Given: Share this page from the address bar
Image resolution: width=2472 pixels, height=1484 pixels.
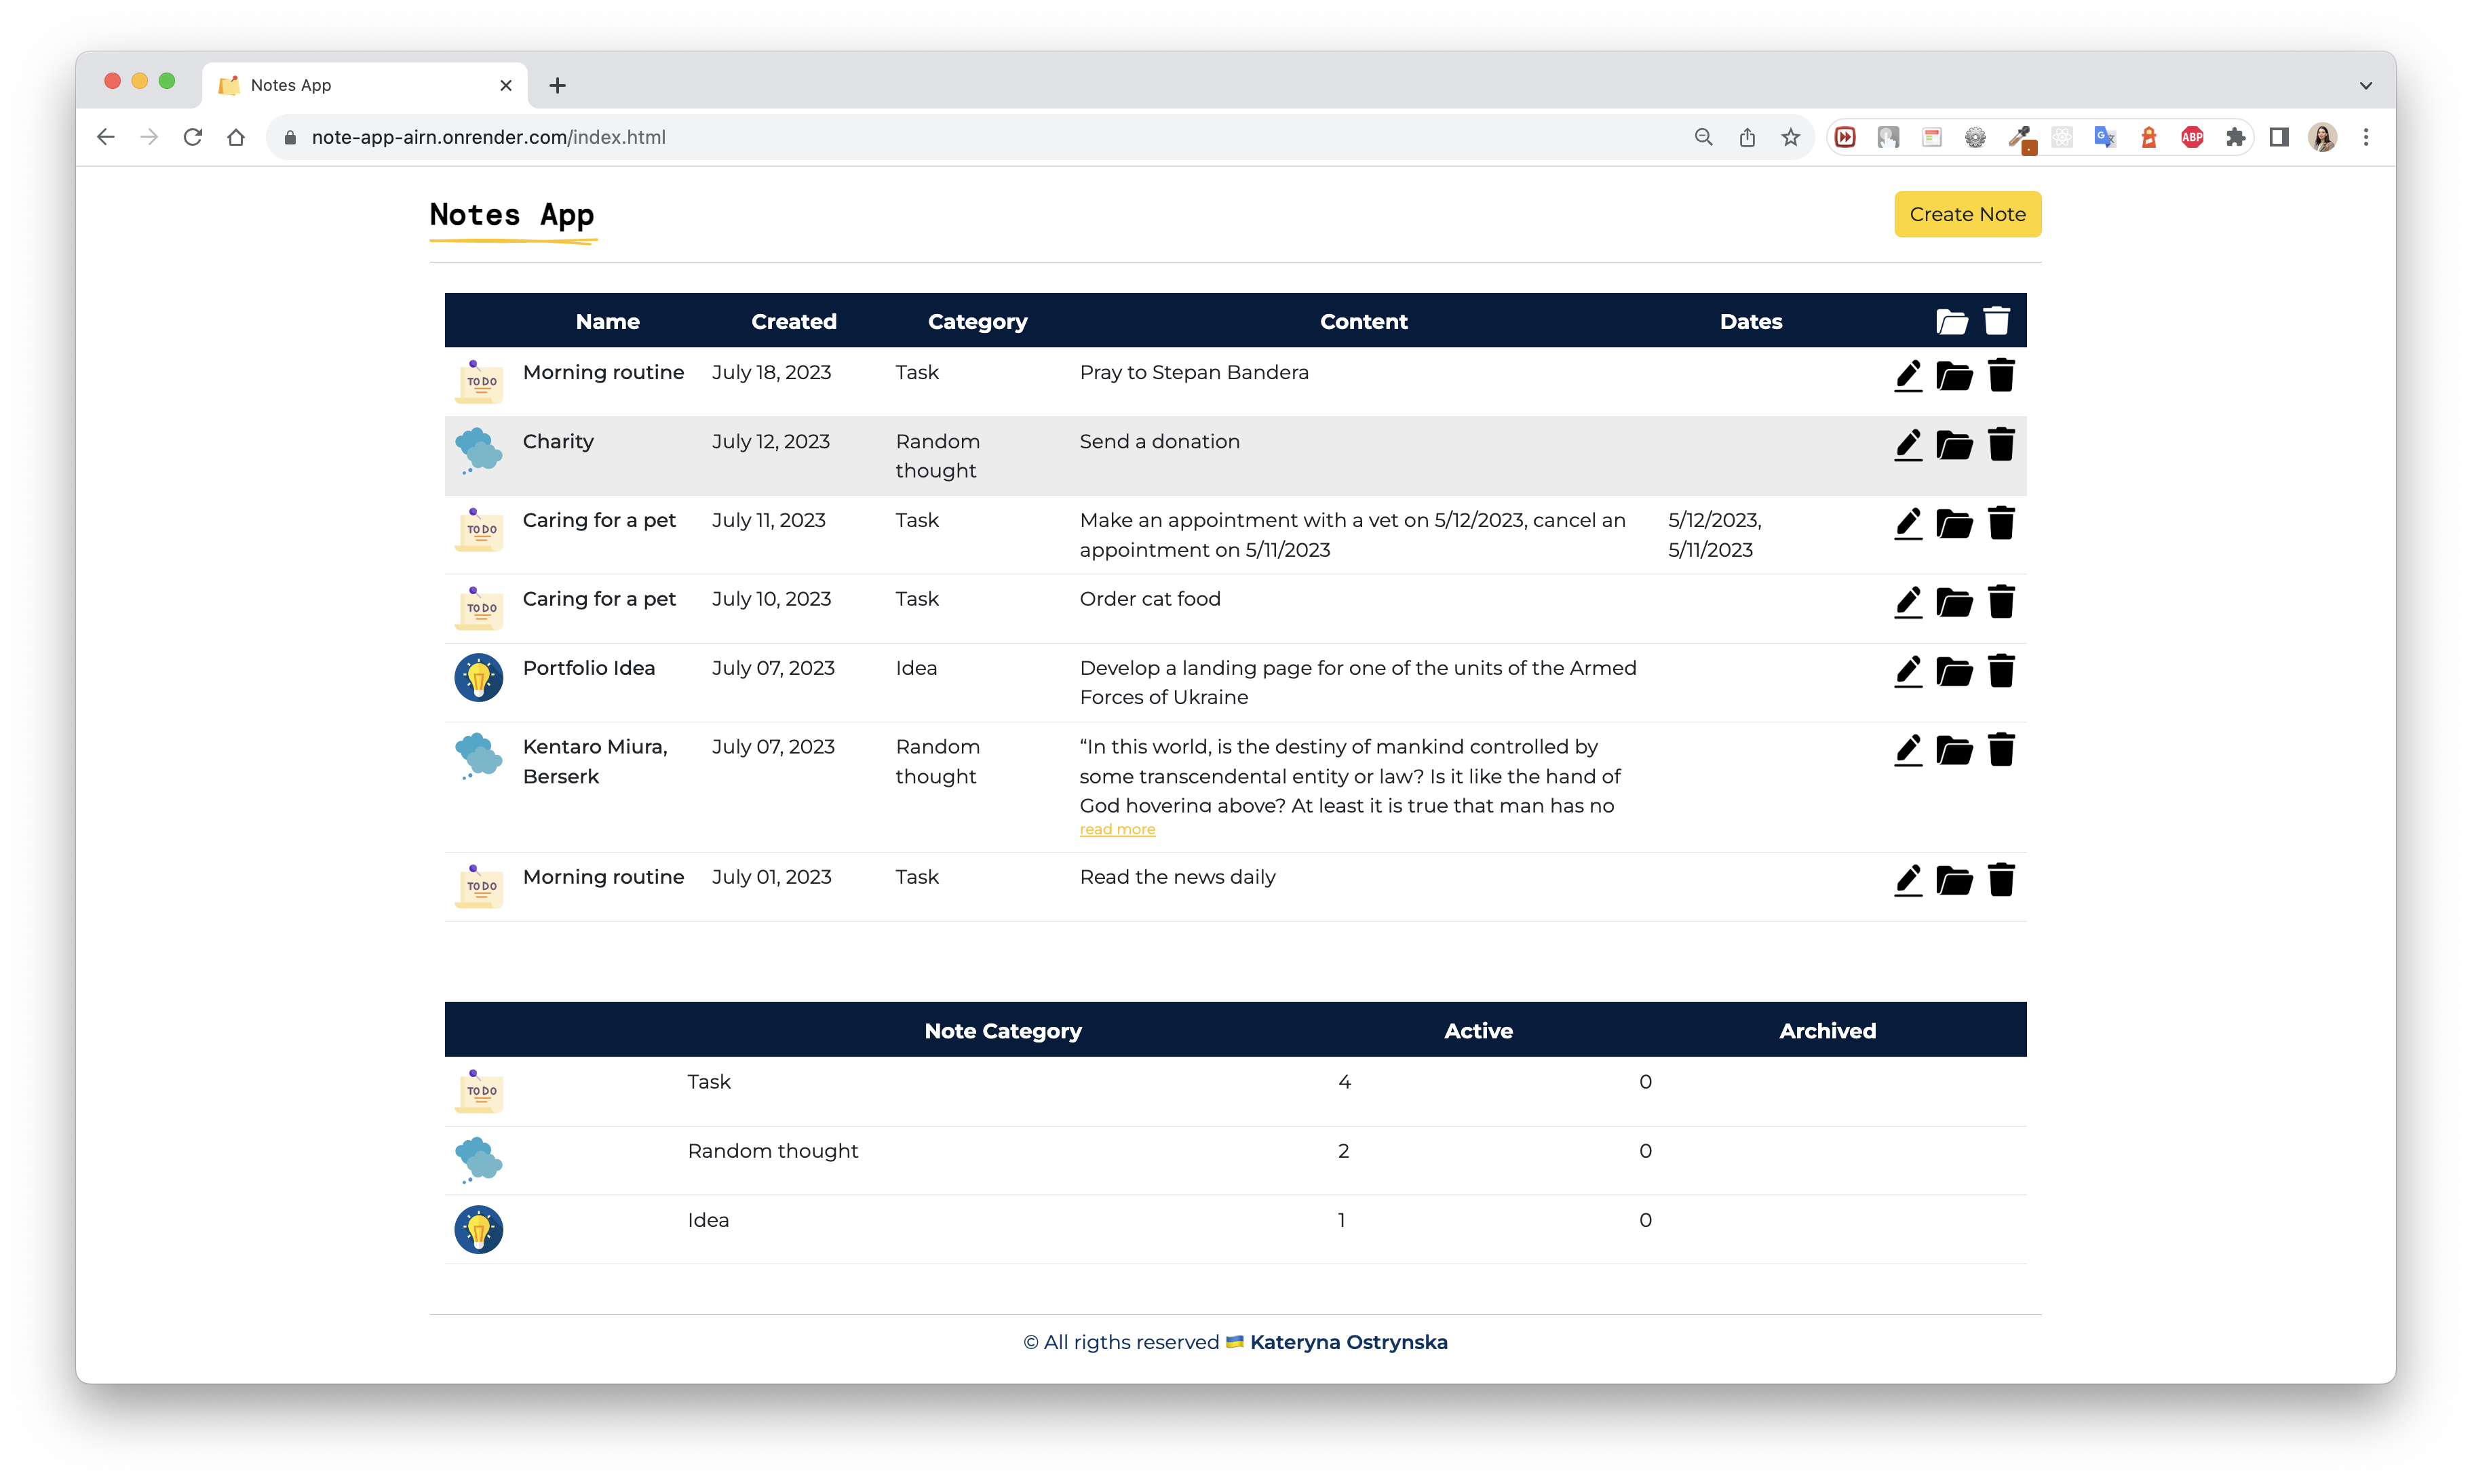Looking at the screenshot, I should (1747, 137).
